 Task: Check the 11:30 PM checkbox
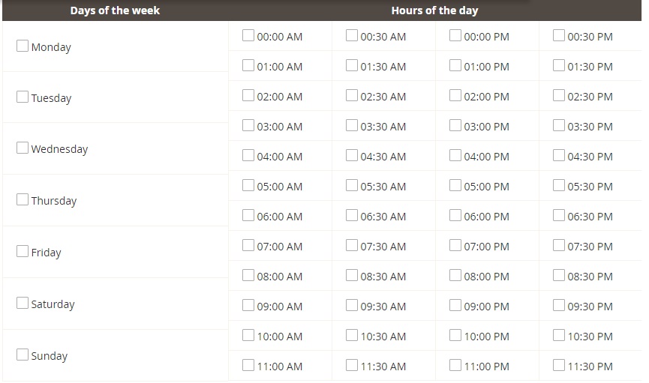pos(559,365)
